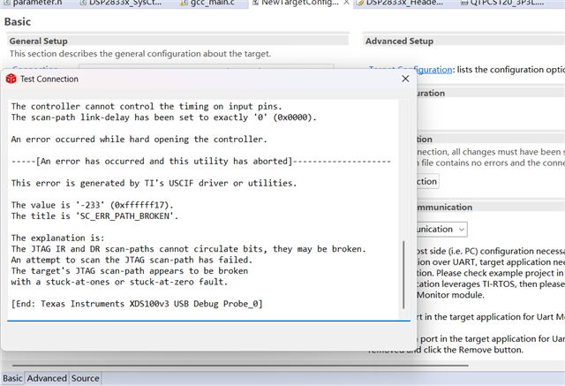Screen dimensions: 565x386
Task: Open the Source bottom tab
Action: click(x=85, y=378)
